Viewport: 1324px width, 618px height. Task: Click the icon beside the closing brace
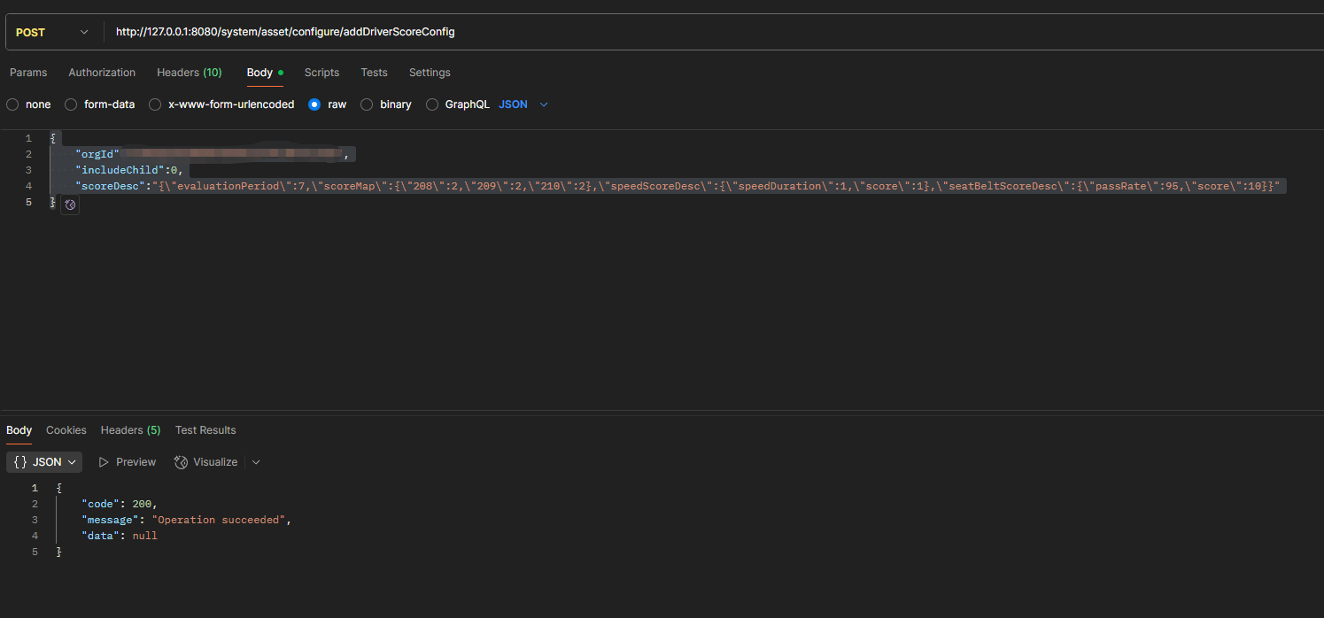tap(71, 205)
